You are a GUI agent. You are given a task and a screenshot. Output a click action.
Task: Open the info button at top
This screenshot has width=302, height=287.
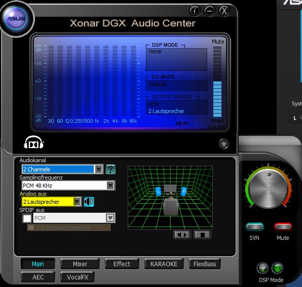(x=195, y=11)
